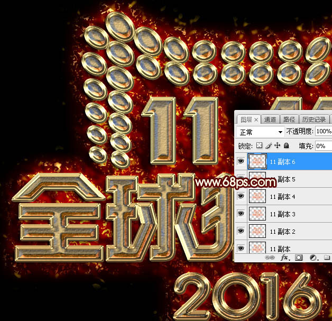Click the link layers chain icon
This screenshot has height=321, width=332.
270,258
